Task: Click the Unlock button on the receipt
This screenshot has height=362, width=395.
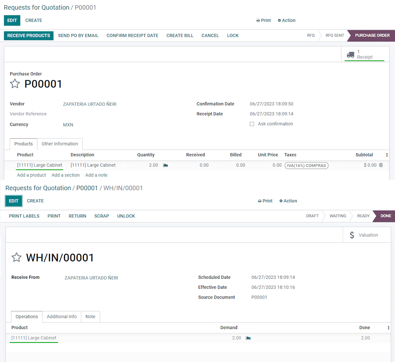Action: (126, 216)
